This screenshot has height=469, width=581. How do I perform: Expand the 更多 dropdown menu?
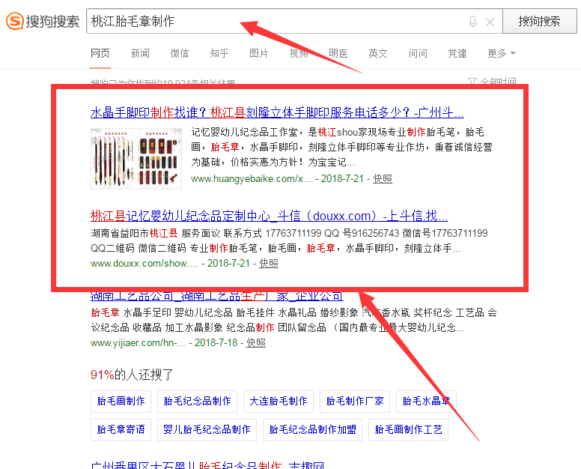[502, 53]
